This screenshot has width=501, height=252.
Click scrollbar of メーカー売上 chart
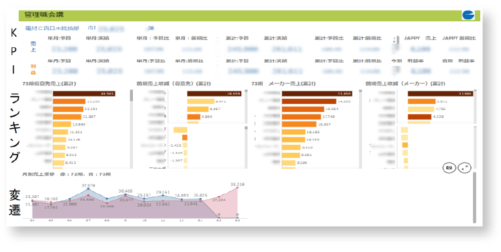click(x=361, y=129)
